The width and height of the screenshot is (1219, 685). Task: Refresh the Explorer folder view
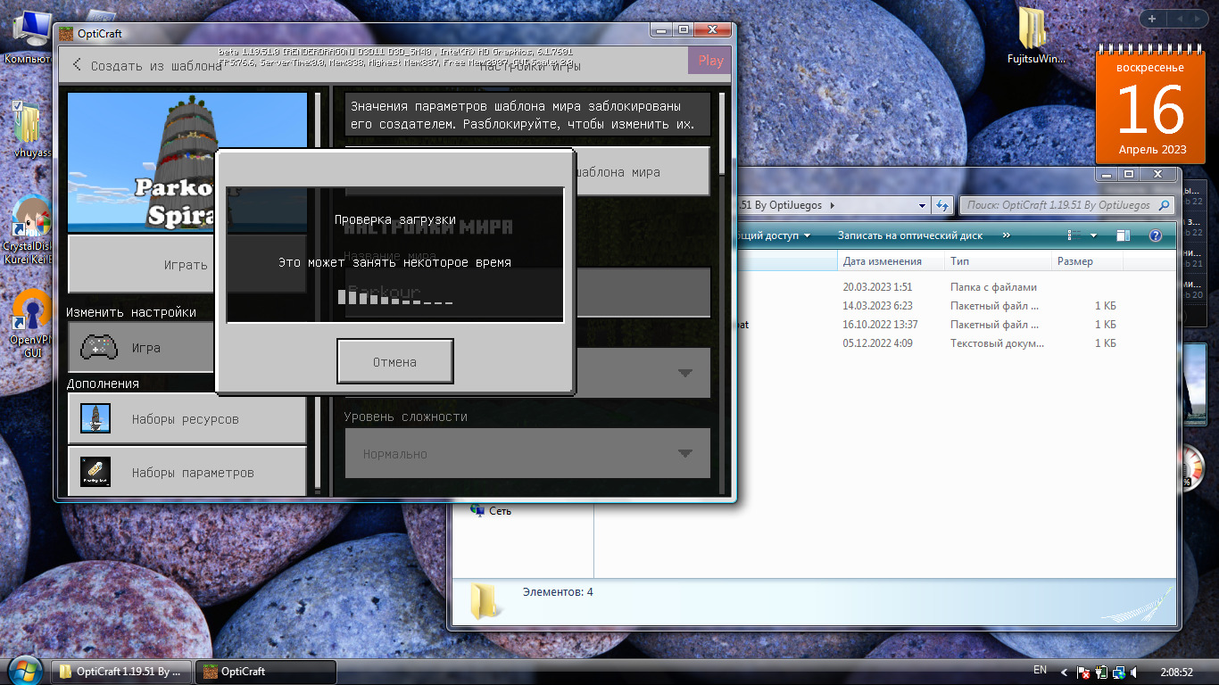pyautogui.click(x=943, y=205)
